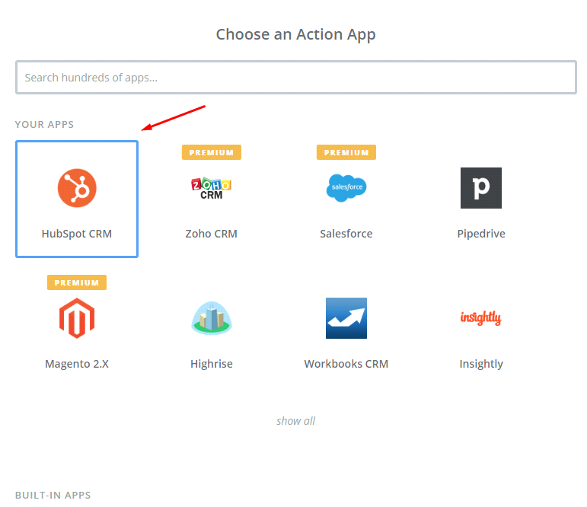
Task: Click the 'Search hundreds of apps' field
Action: click(x=295, y=78)
